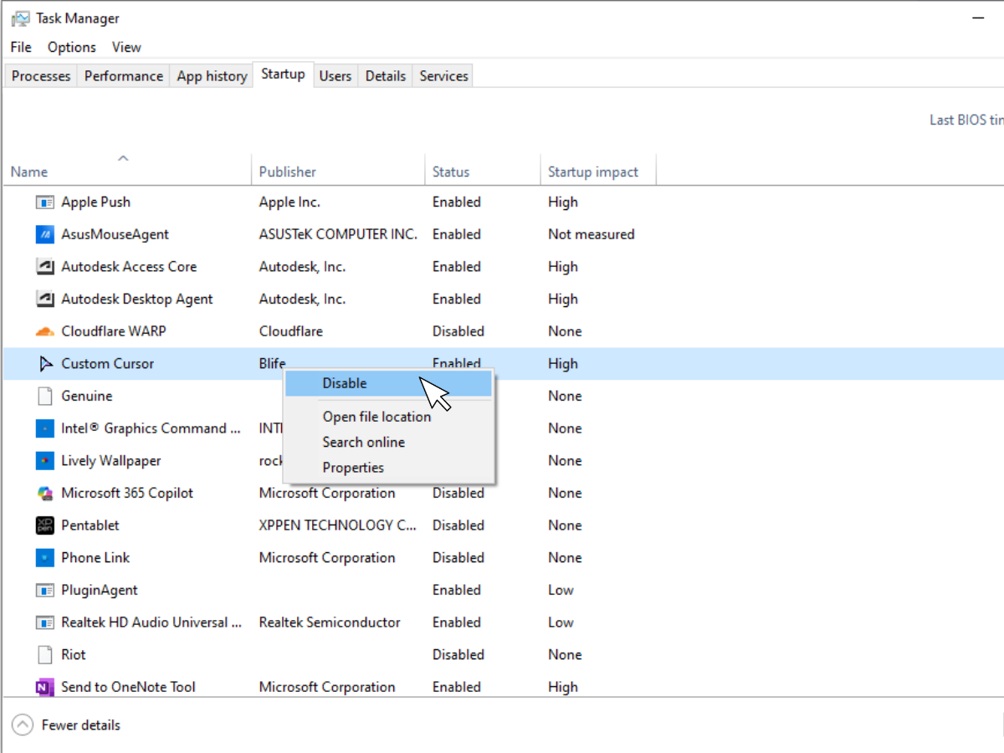This screenshot has width=1004, height=753.
Task: Open the View menu
Action: point(126,47)
